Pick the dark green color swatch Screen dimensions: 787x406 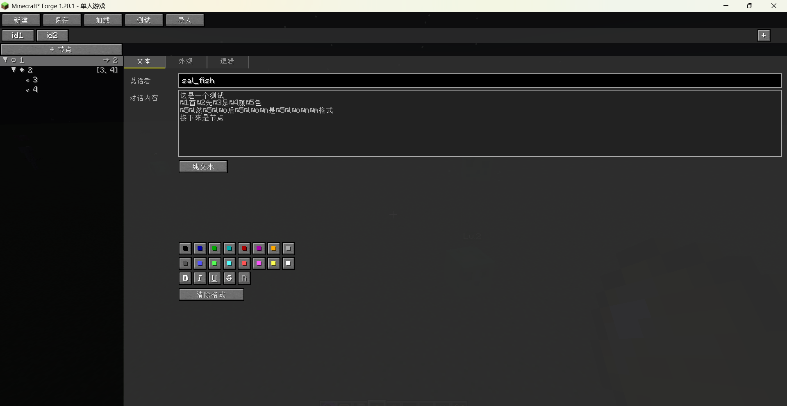coord(215,249)
